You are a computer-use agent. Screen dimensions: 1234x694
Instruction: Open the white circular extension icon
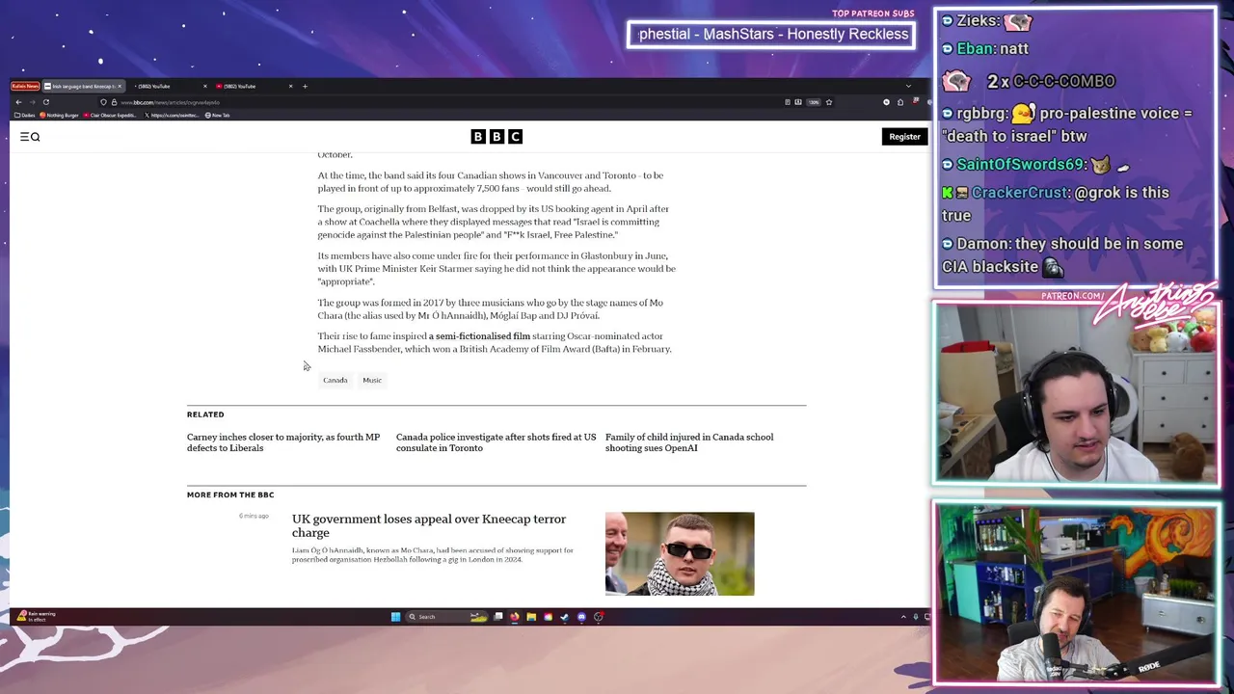pos(886,102)
